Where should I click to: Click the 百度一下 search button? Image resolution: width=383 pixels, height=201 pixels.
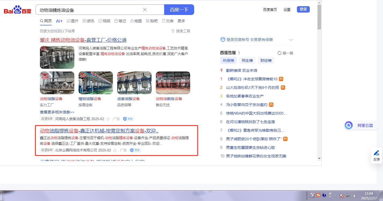click(x=179, y=10)
